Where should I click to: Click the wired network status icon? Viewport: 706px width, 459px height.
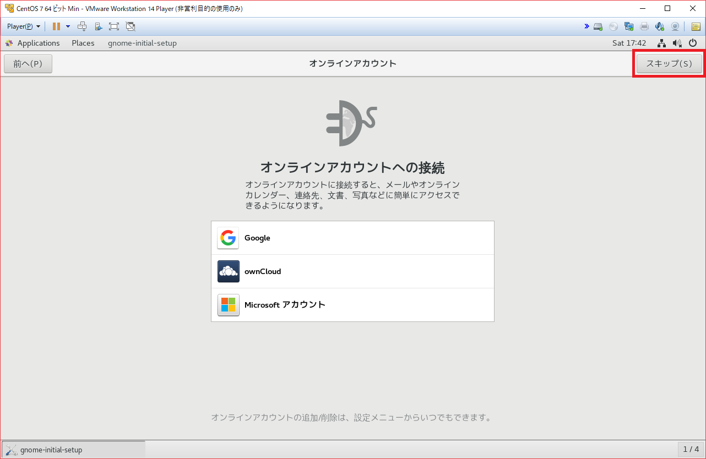pos(662,43)
